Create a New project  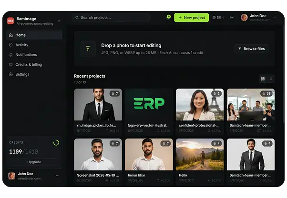pos(192,18)
